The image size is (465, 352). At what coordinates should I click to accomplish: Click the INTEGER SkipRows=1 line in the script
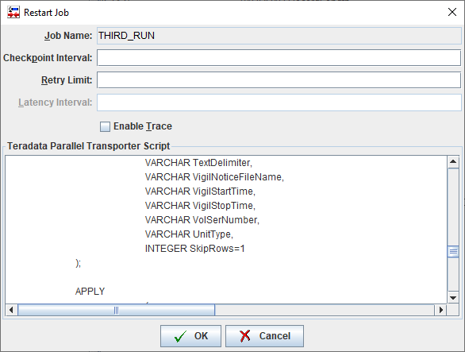tap(195, 249)
